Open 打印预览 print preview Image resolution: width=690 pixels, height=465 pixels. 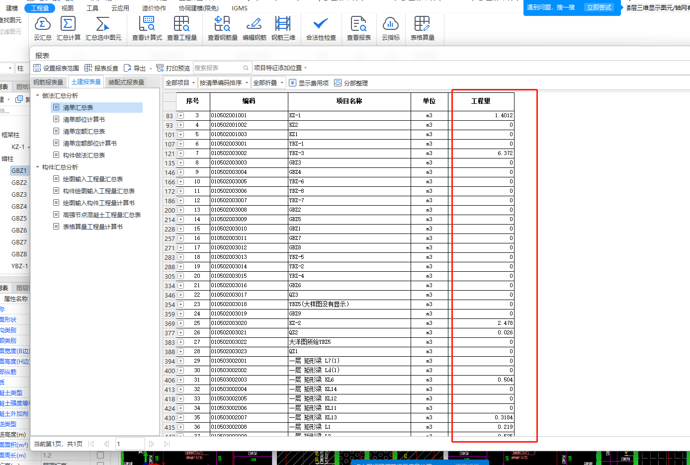tap(173, 68)
